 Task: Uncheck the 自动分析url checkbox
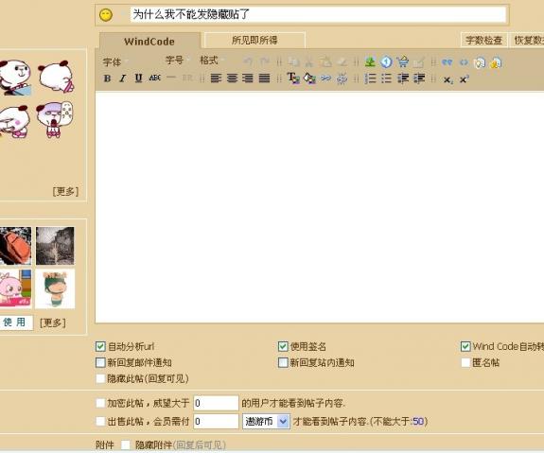100,346
